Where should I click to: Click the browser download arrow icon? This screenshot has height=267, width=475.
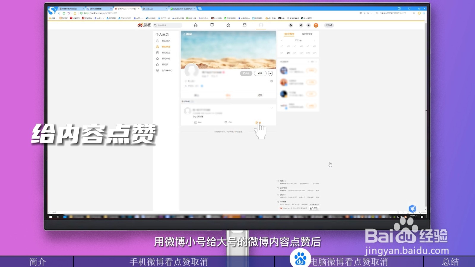424,13
